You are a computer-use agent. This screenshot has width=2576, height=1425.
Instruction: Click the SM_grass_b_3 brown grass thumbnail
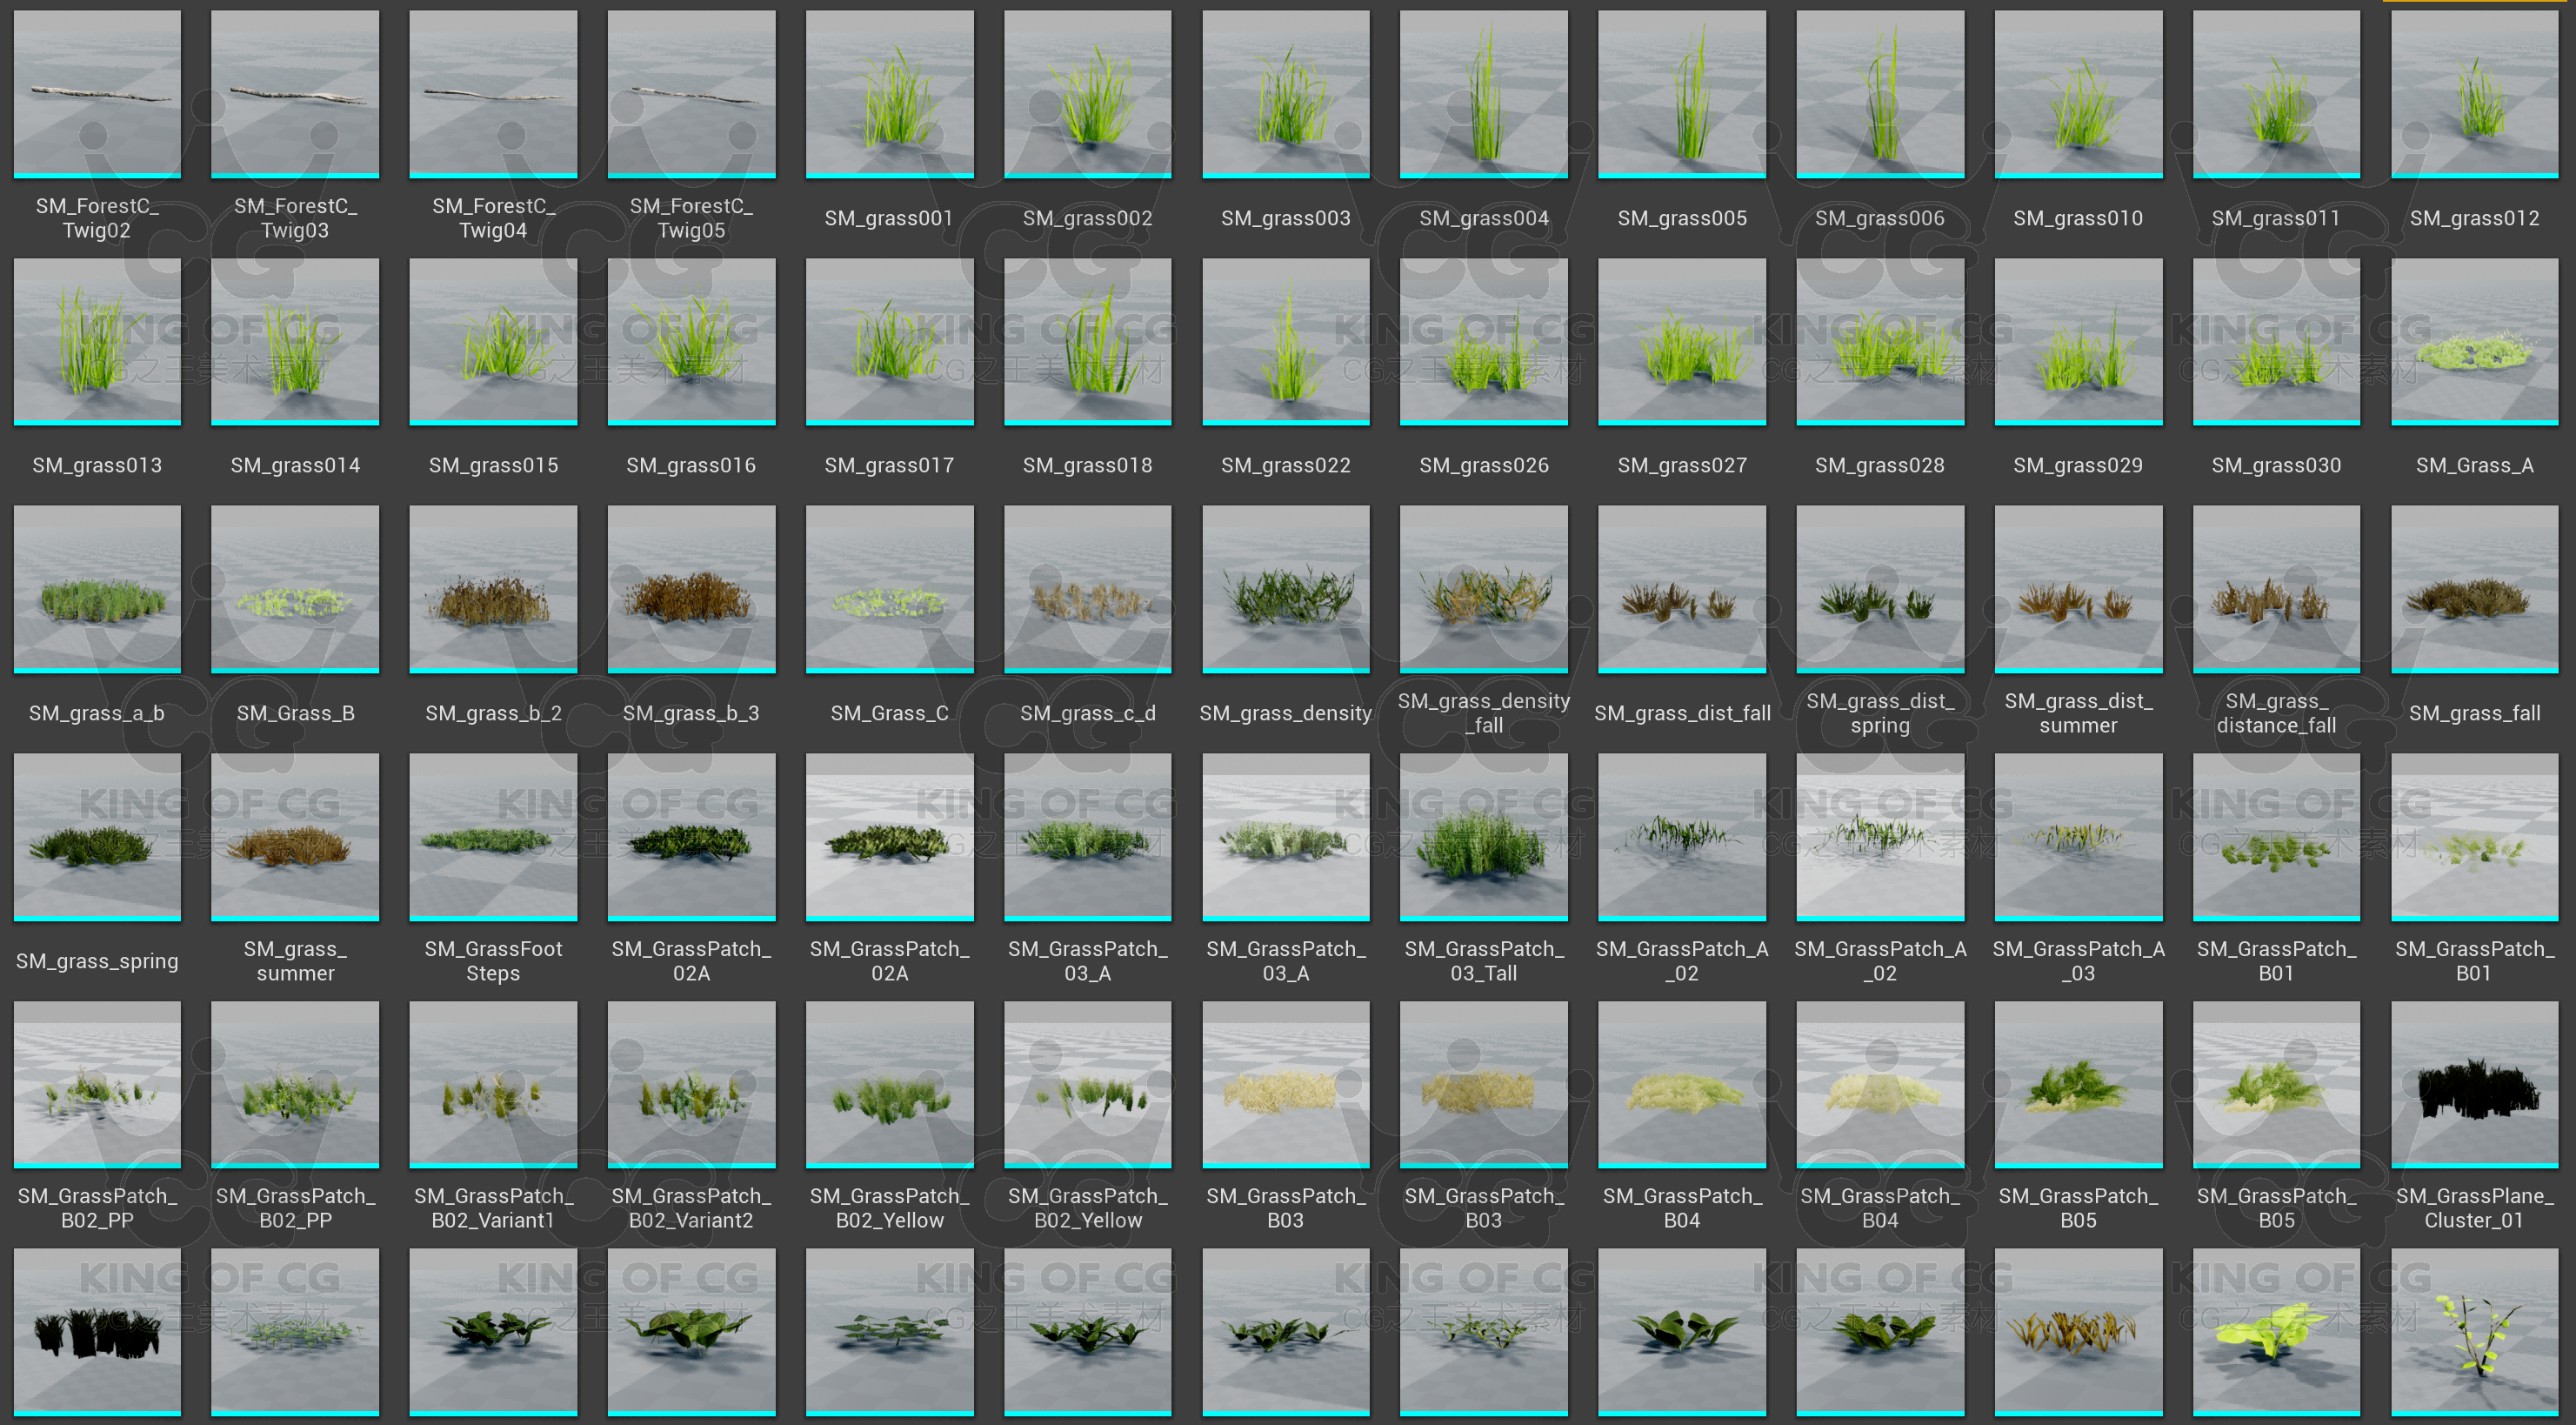pyautogui.click(x=691, y=588)
